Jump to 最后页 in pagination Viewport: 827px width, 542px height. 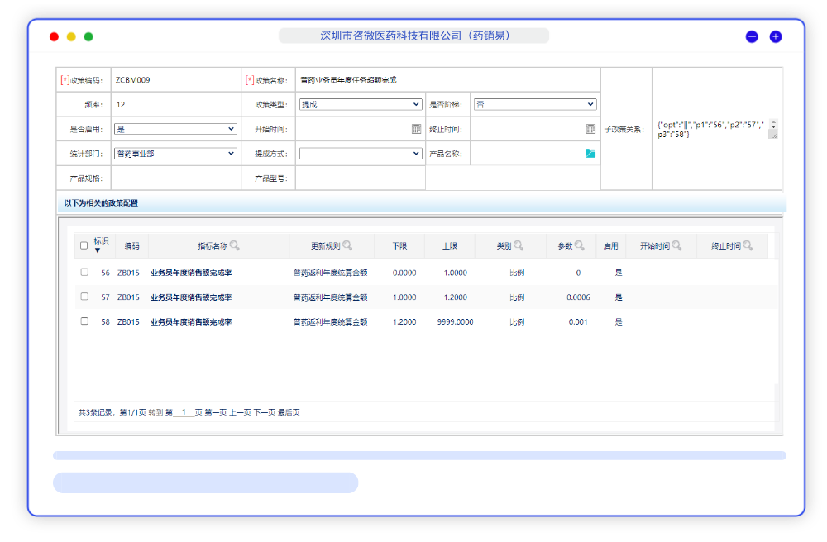289,412
